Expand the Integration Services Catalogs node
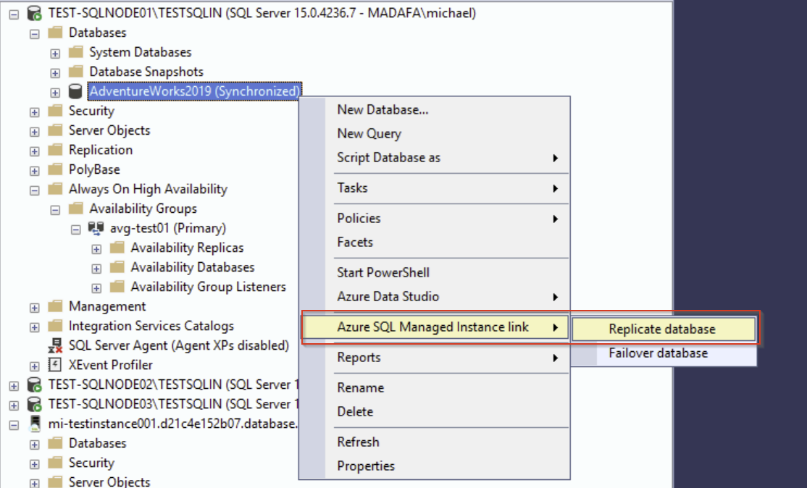This screenshot has height=488, width=807. click(35, 327)
